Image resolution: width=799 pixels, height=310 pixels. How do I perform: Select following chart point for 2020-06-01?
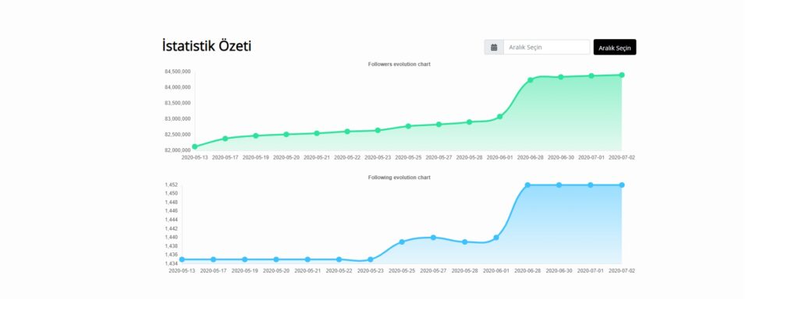tap(496, 238)
